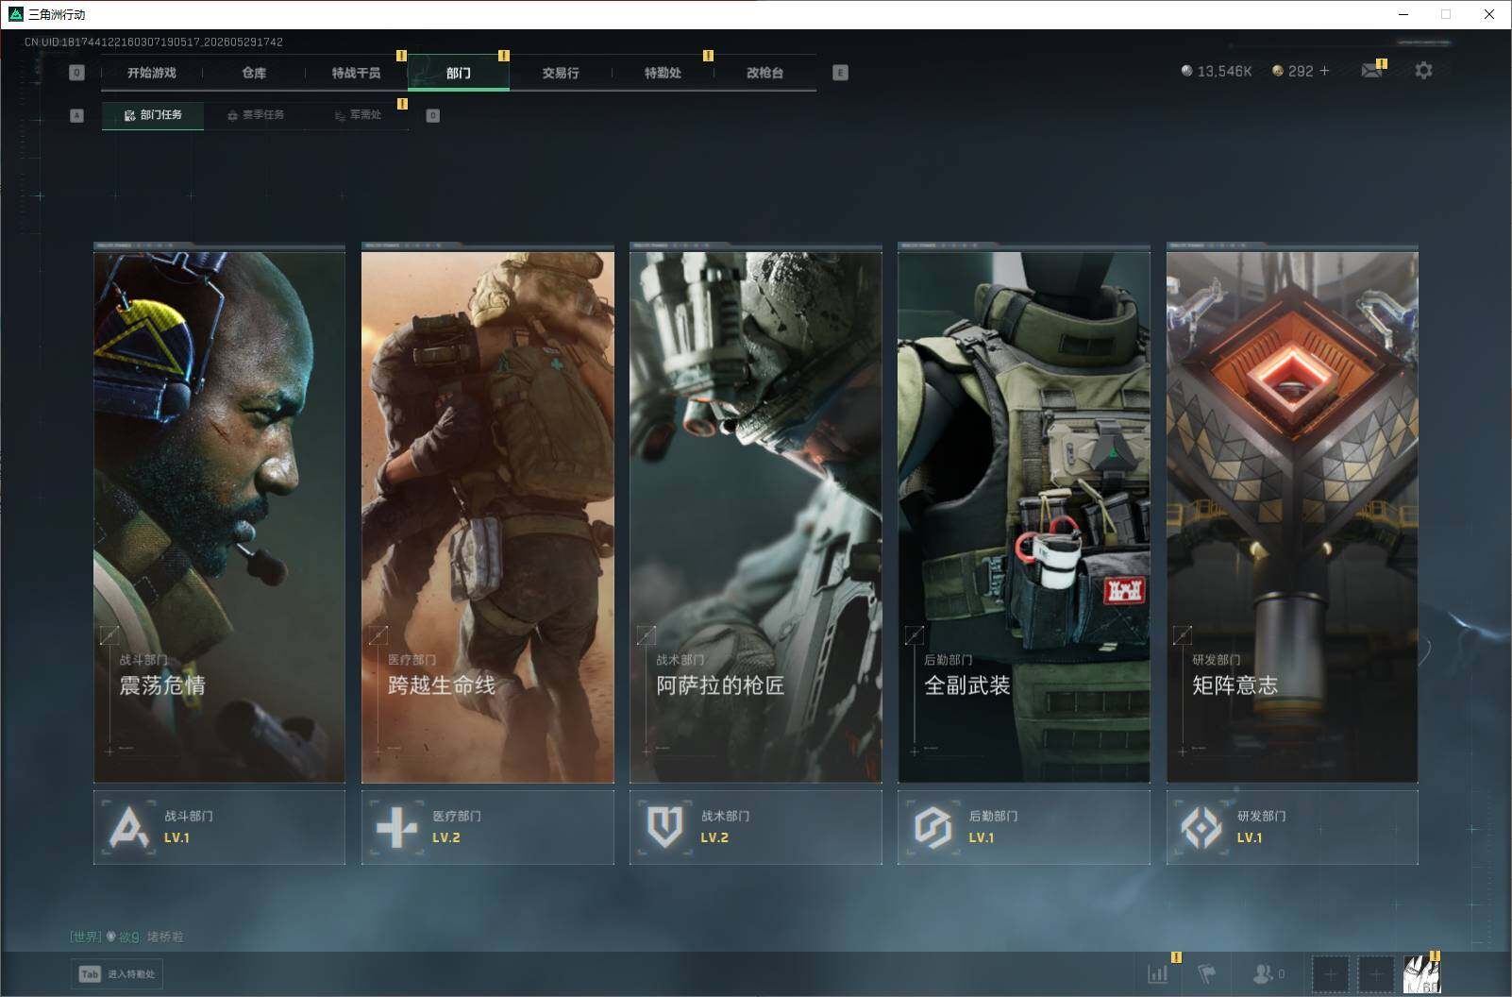Click the E key next-tab hint

pyautogui.click(x=840, y=73)
